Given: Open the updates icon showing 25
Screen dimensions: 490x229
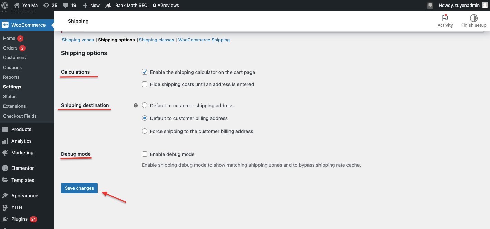Looking at the screenshot, I should click(46, 5).
